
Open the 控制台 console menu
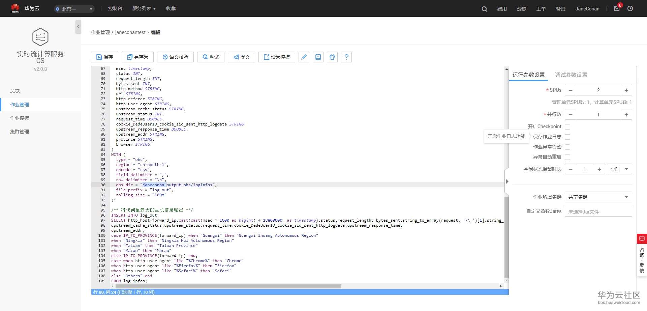pos(115,8)
